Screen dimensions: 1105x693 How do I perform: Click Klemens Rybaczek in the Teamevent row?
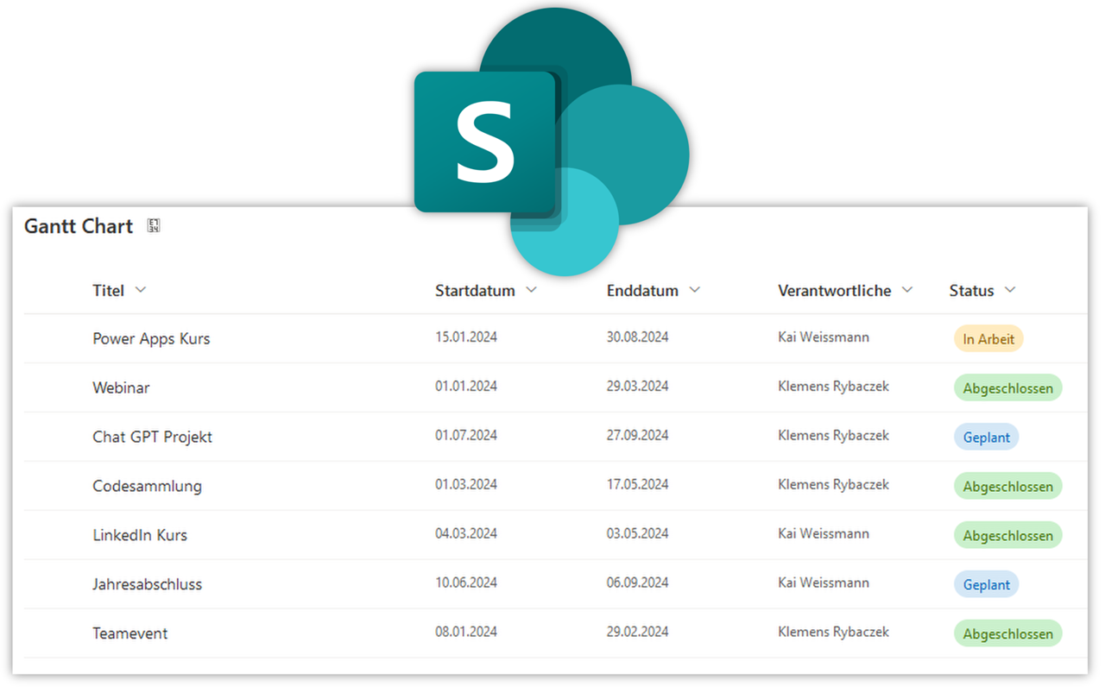click(x=833, y=632)
